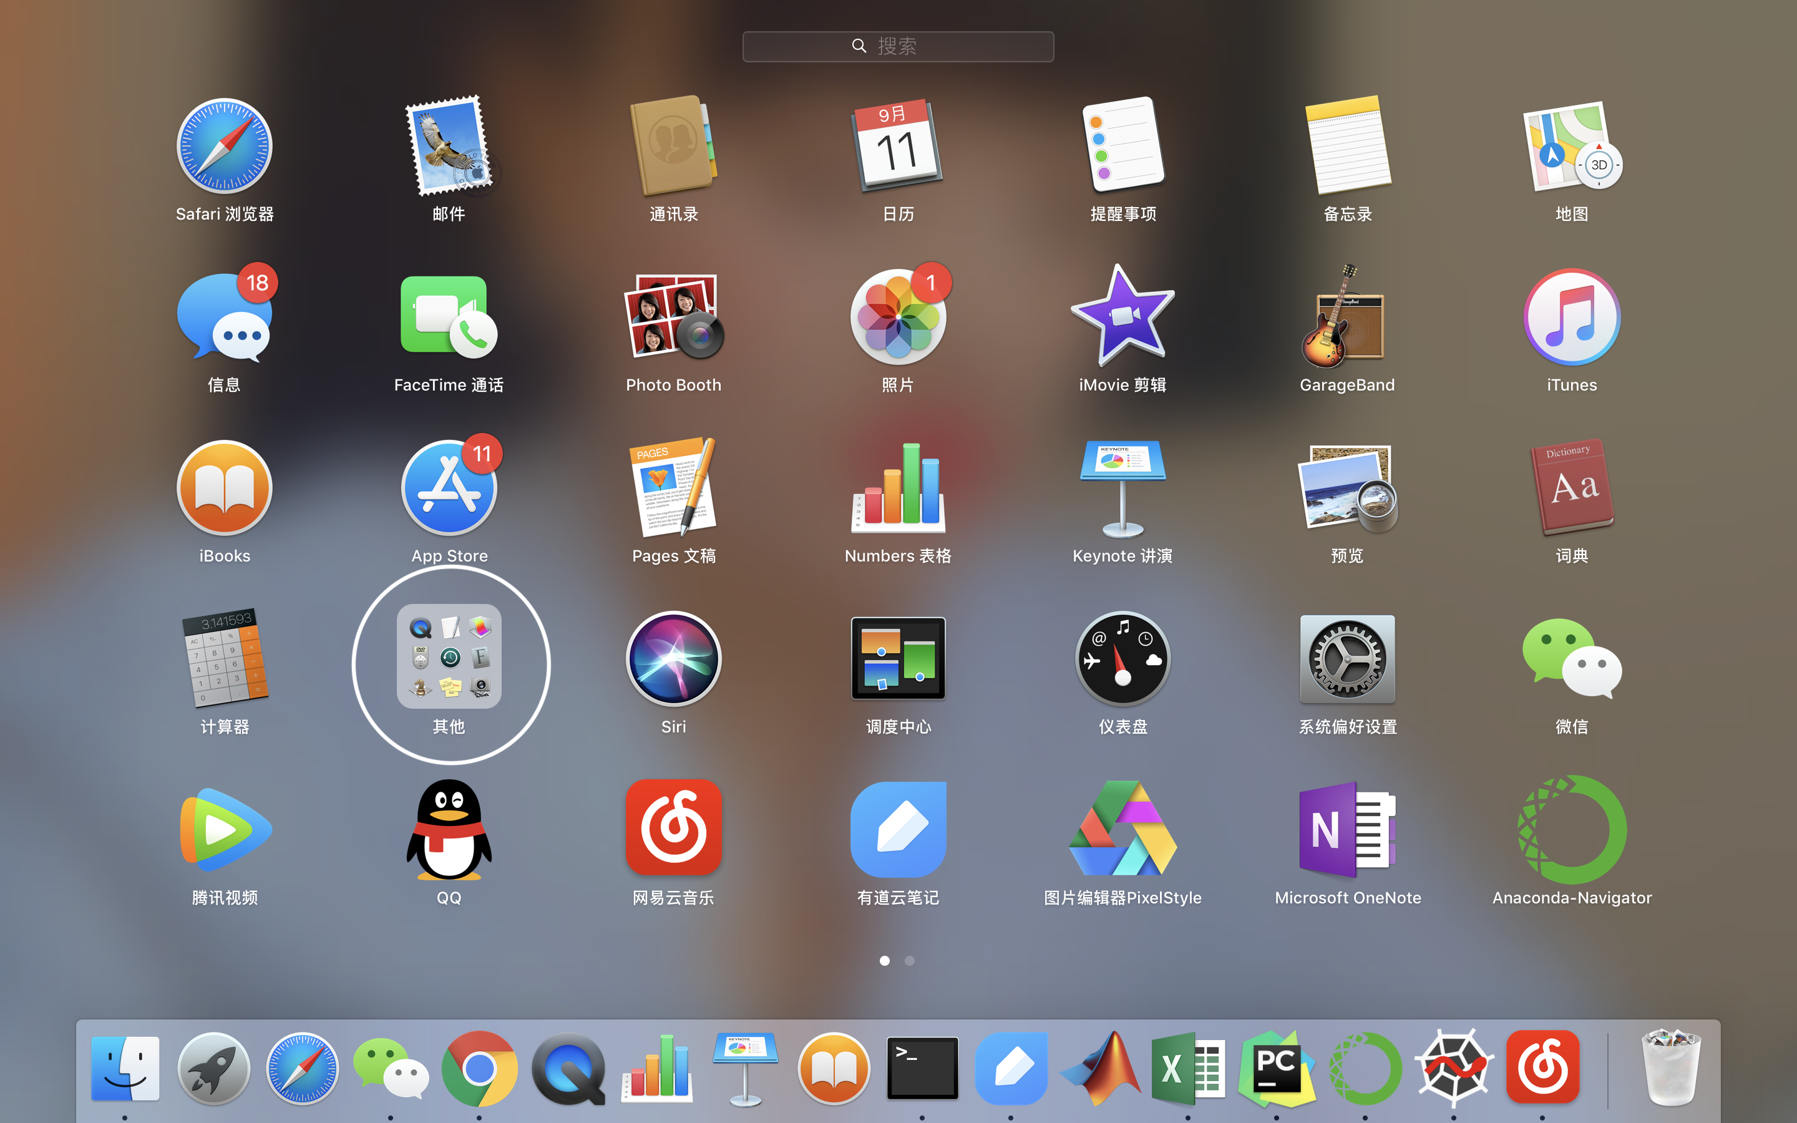
Task: Open Trash in the Dock
Action: coord(1670,1068)
